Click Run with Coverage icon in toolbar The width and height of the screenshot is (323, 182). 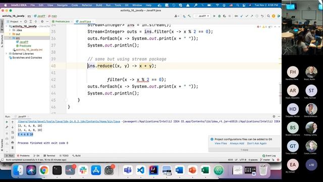[224, 16]
